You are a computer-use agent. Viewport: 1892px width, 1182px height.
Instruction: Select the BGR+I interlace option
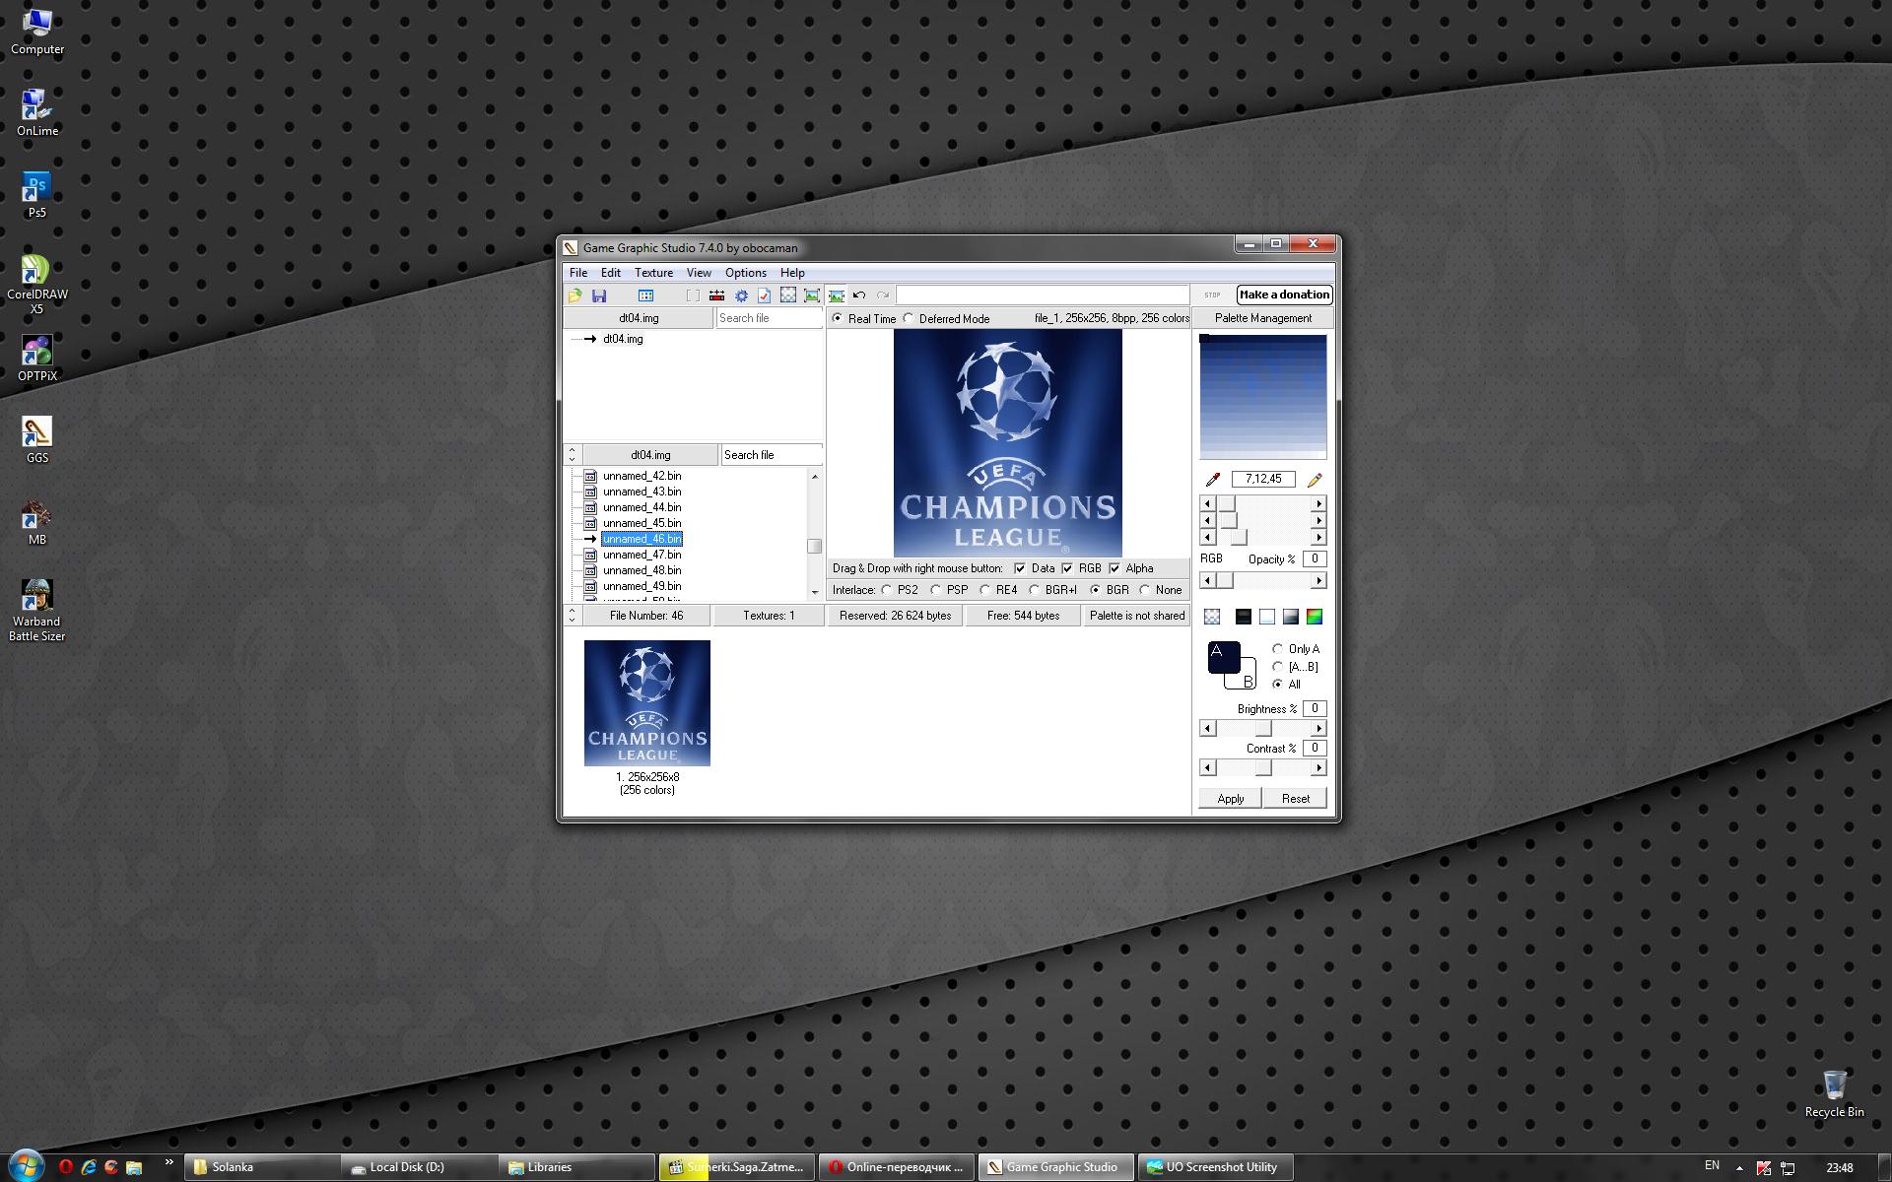coord(1034,590)
